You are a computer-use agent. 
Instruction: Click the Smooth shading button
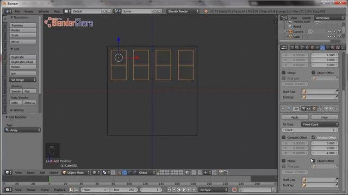pyautogui.click(x=16, y=91)
